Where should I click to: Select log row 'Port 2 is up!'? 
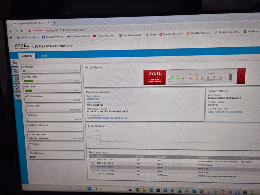tap(174, 171)
